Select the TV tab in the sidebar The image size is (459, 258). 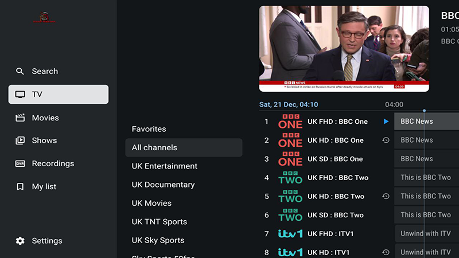[x=59, y=95]
